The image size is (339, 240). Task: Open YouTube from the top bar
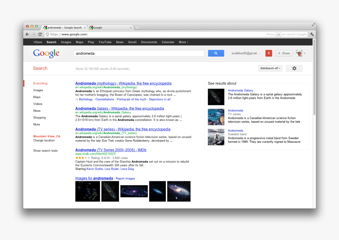point(105,42)
